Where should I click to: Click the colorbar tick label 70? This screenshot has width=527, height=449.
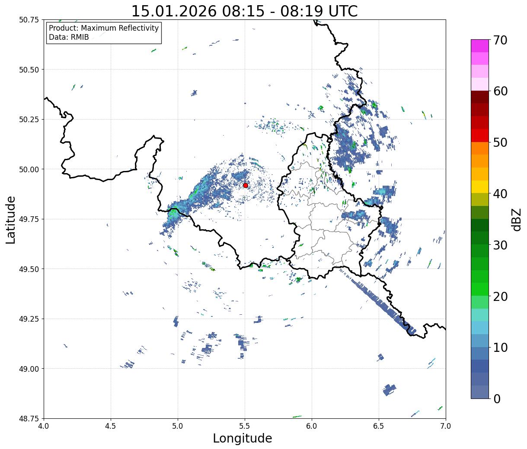coord(500,40)
